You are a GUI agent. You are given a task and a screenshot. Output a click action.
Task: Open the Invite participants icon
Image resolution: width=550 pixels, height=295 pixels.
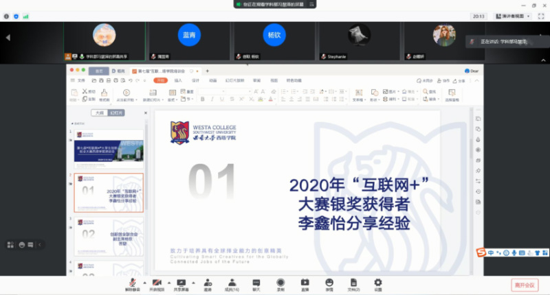[x=208, y=283]
